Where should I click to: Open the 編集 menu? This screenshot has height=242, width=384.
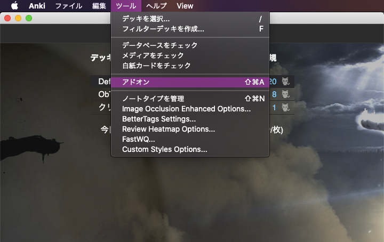99,6
